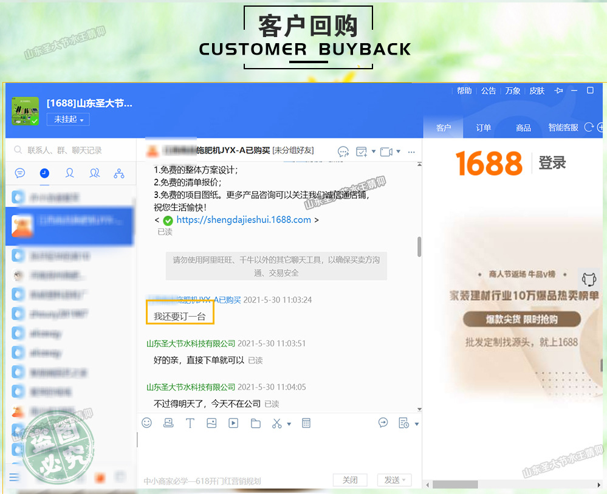Click the contact card stamp icon in toolbar
Image resolution: width=607 pixels, height=494 pixels.
(x=168, y=423)
